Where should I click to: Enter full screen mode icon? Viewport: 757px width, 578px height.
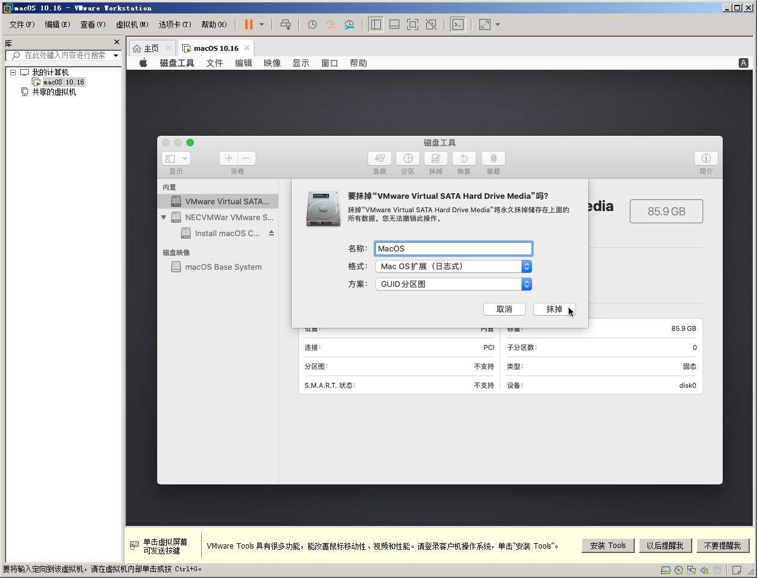pos(413,24)
